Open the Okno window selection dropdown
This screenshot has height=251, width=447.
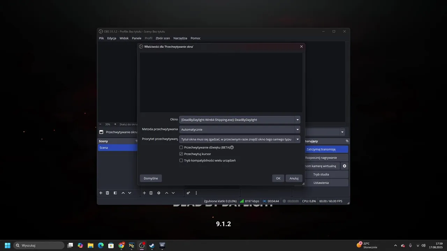[240, 120]
